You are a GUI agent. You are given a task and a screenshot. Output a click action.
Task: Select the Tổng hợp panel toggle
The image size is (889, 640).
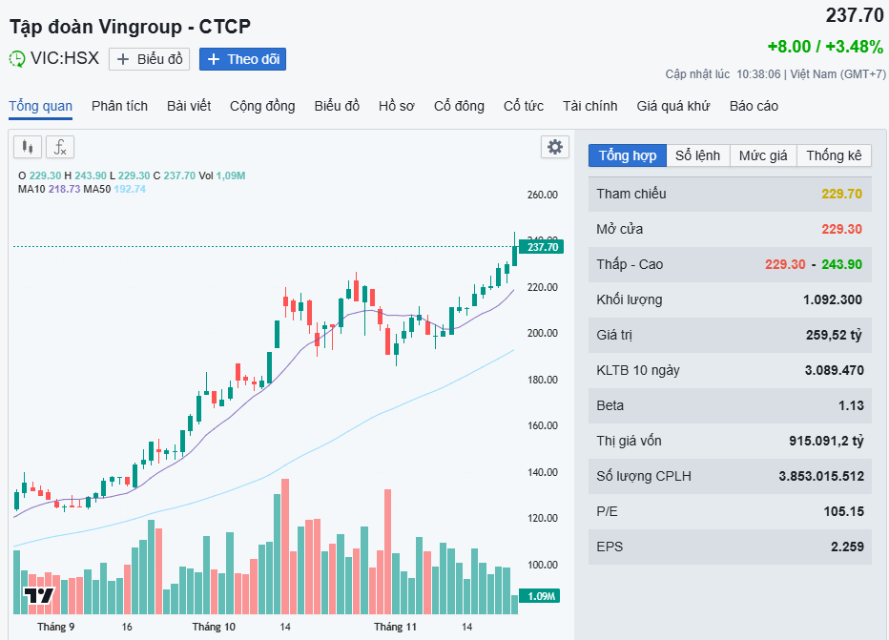point(628,155)
